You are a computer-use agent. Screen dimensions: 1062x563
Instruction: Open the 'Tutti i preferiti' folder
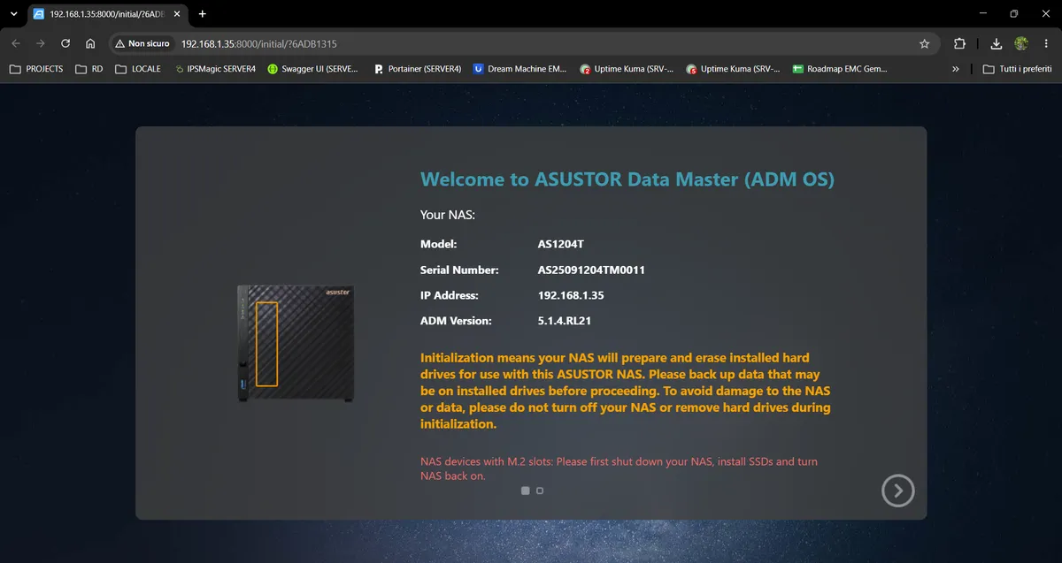(x=1018, y=68)
